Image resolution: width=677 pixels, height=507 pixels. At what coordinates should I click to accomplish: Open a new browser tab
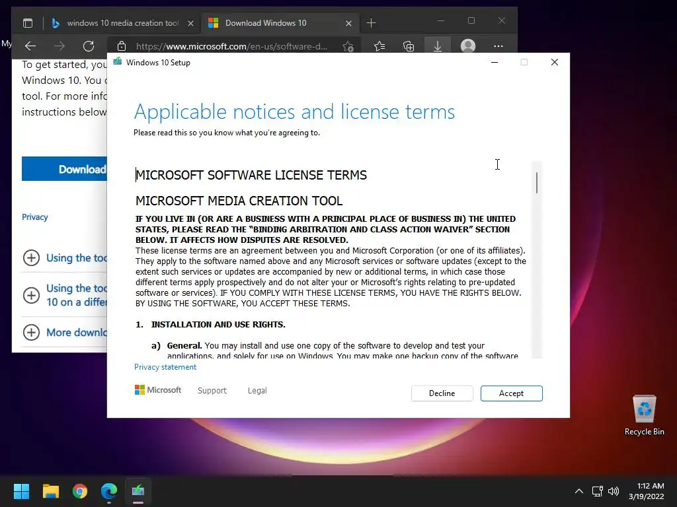371,23
